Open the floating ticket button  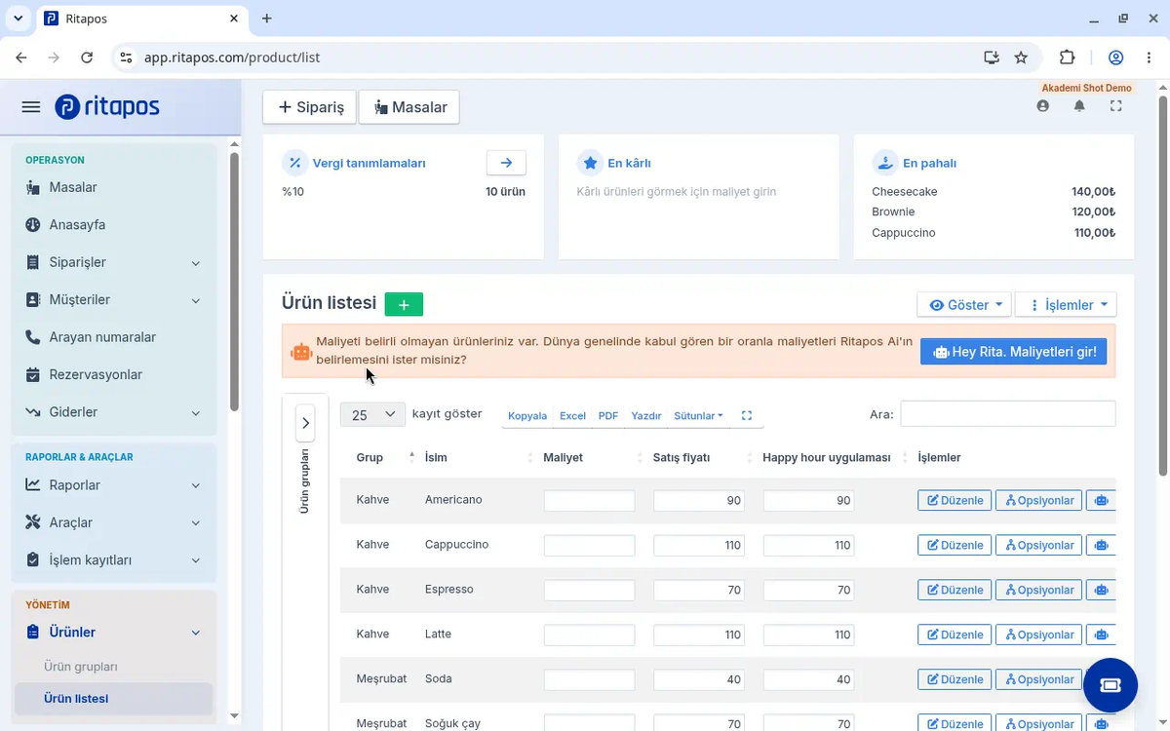coord(1111,684)
